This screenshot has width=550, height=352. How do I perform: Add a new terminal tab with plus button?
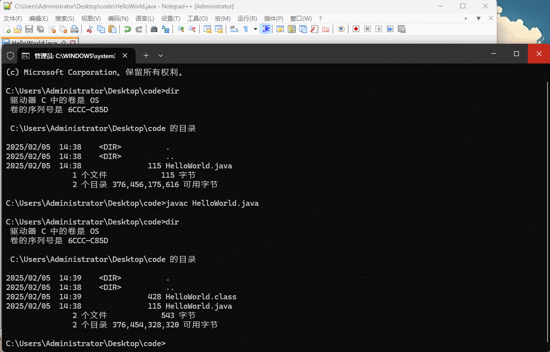[146, 56]
